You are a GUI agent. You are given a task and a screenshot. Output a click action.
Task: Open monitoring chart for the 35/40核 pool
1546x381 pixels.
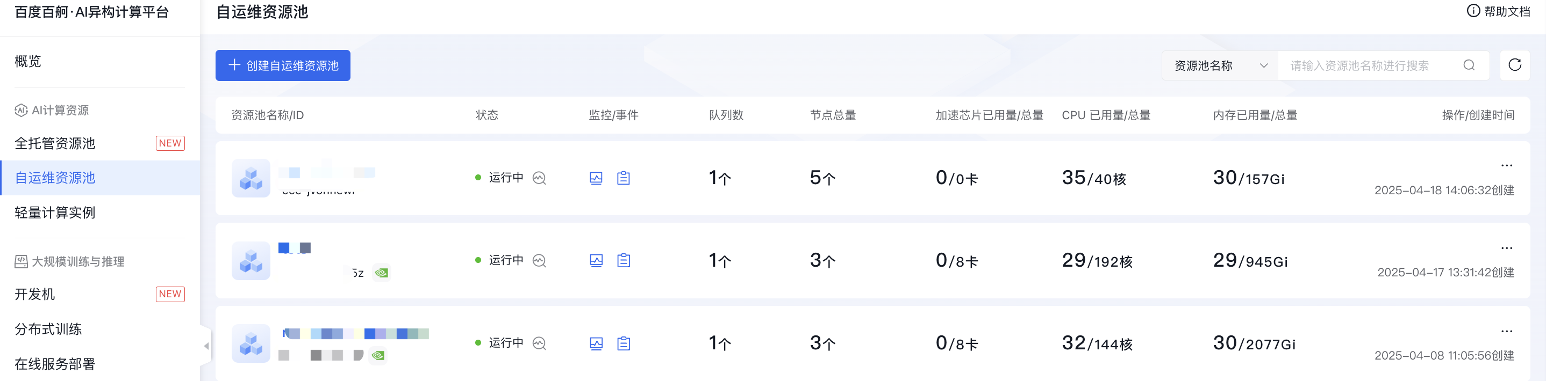point(596,178)
